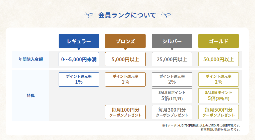Click the SALE日ポイント 5倍 (1回/月) box
The width and height of the screenshot is (255, 140).
point(172,95)
